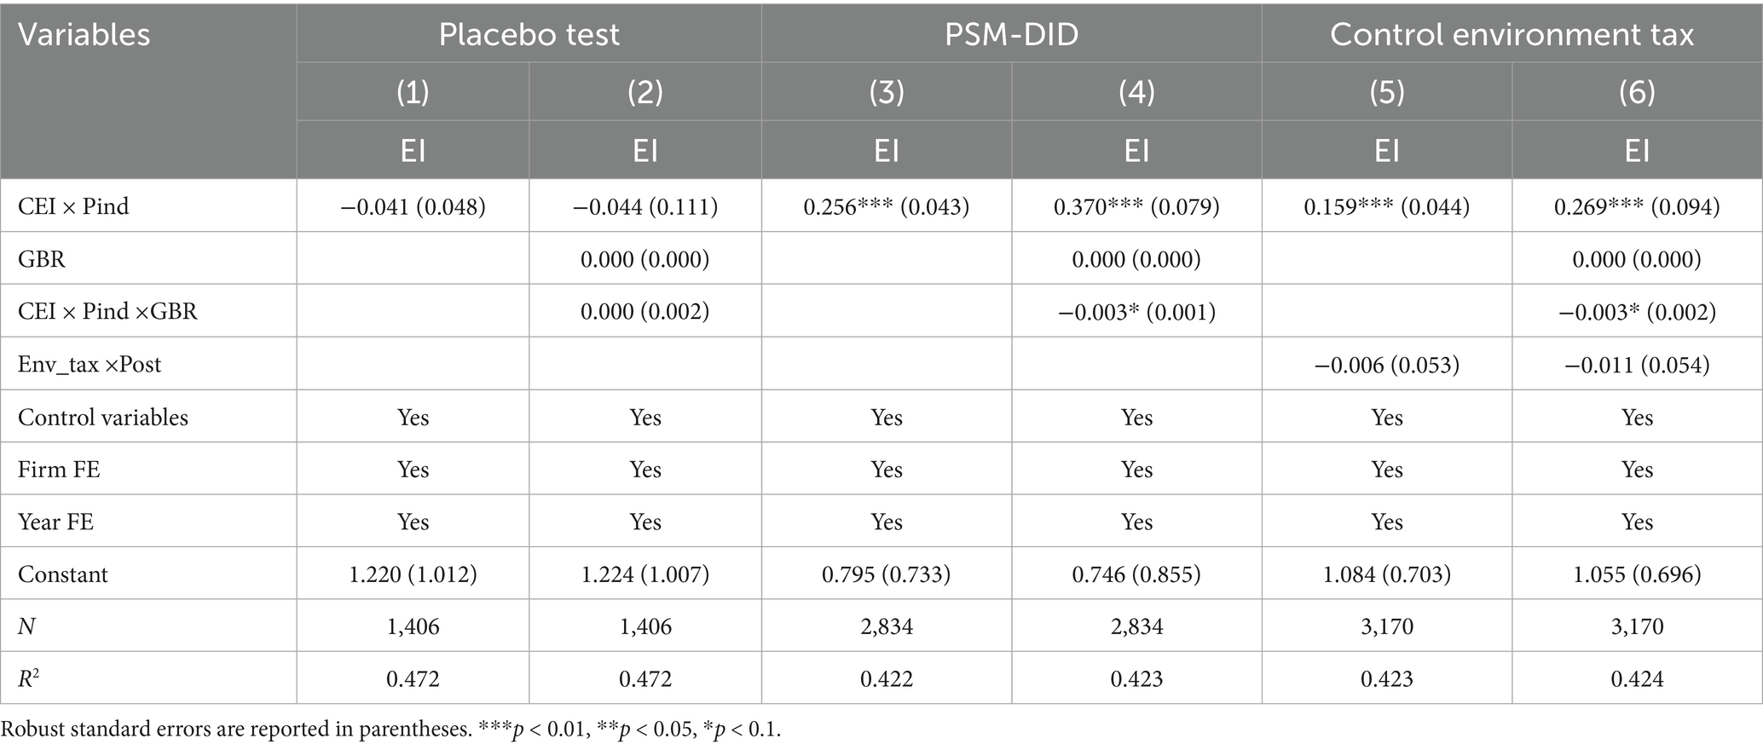Select the CEI × Pind ×GBR row label
The image size is (1763, 750).
click(x=107, y=311)
